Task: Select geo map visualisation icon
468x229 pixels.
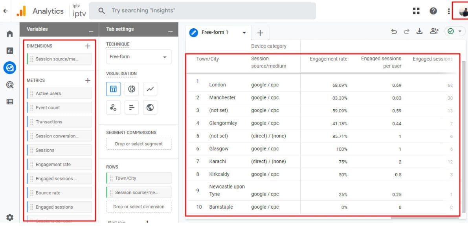Action: (x=150, y=107)
